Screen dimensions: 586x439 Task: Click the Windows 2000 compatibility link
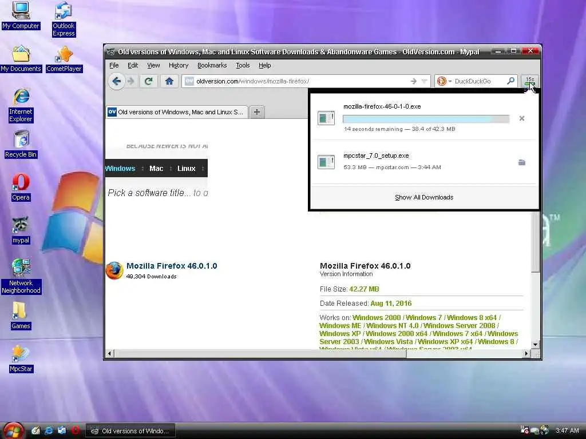(x=377, y=318)
